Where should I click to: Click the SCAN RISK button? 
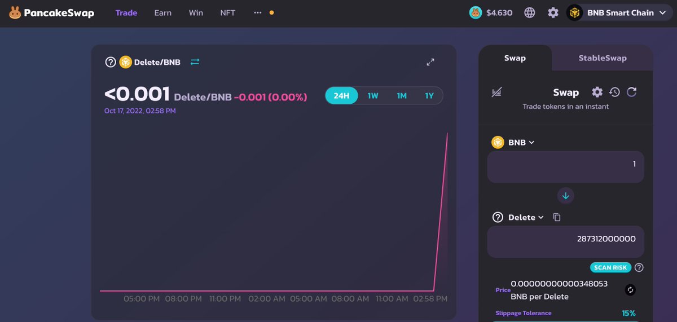click(610, 268)
